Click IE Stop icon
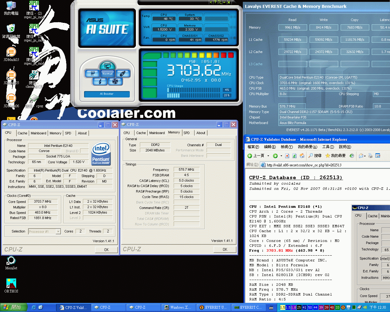This screenshot has height=312, width=390. point(287,156)
